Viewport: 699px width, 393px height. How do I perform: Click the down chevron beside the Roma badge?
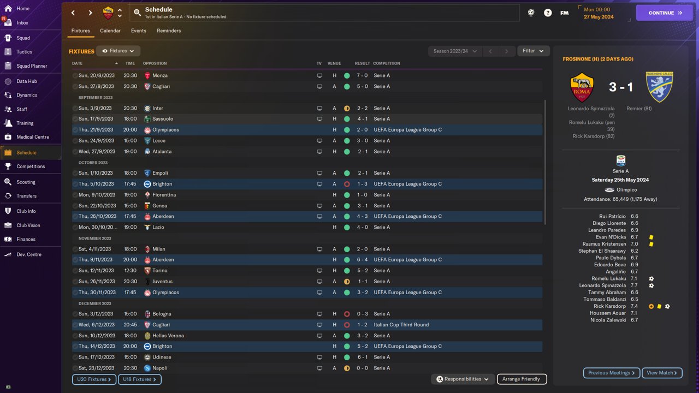[120, 16]
